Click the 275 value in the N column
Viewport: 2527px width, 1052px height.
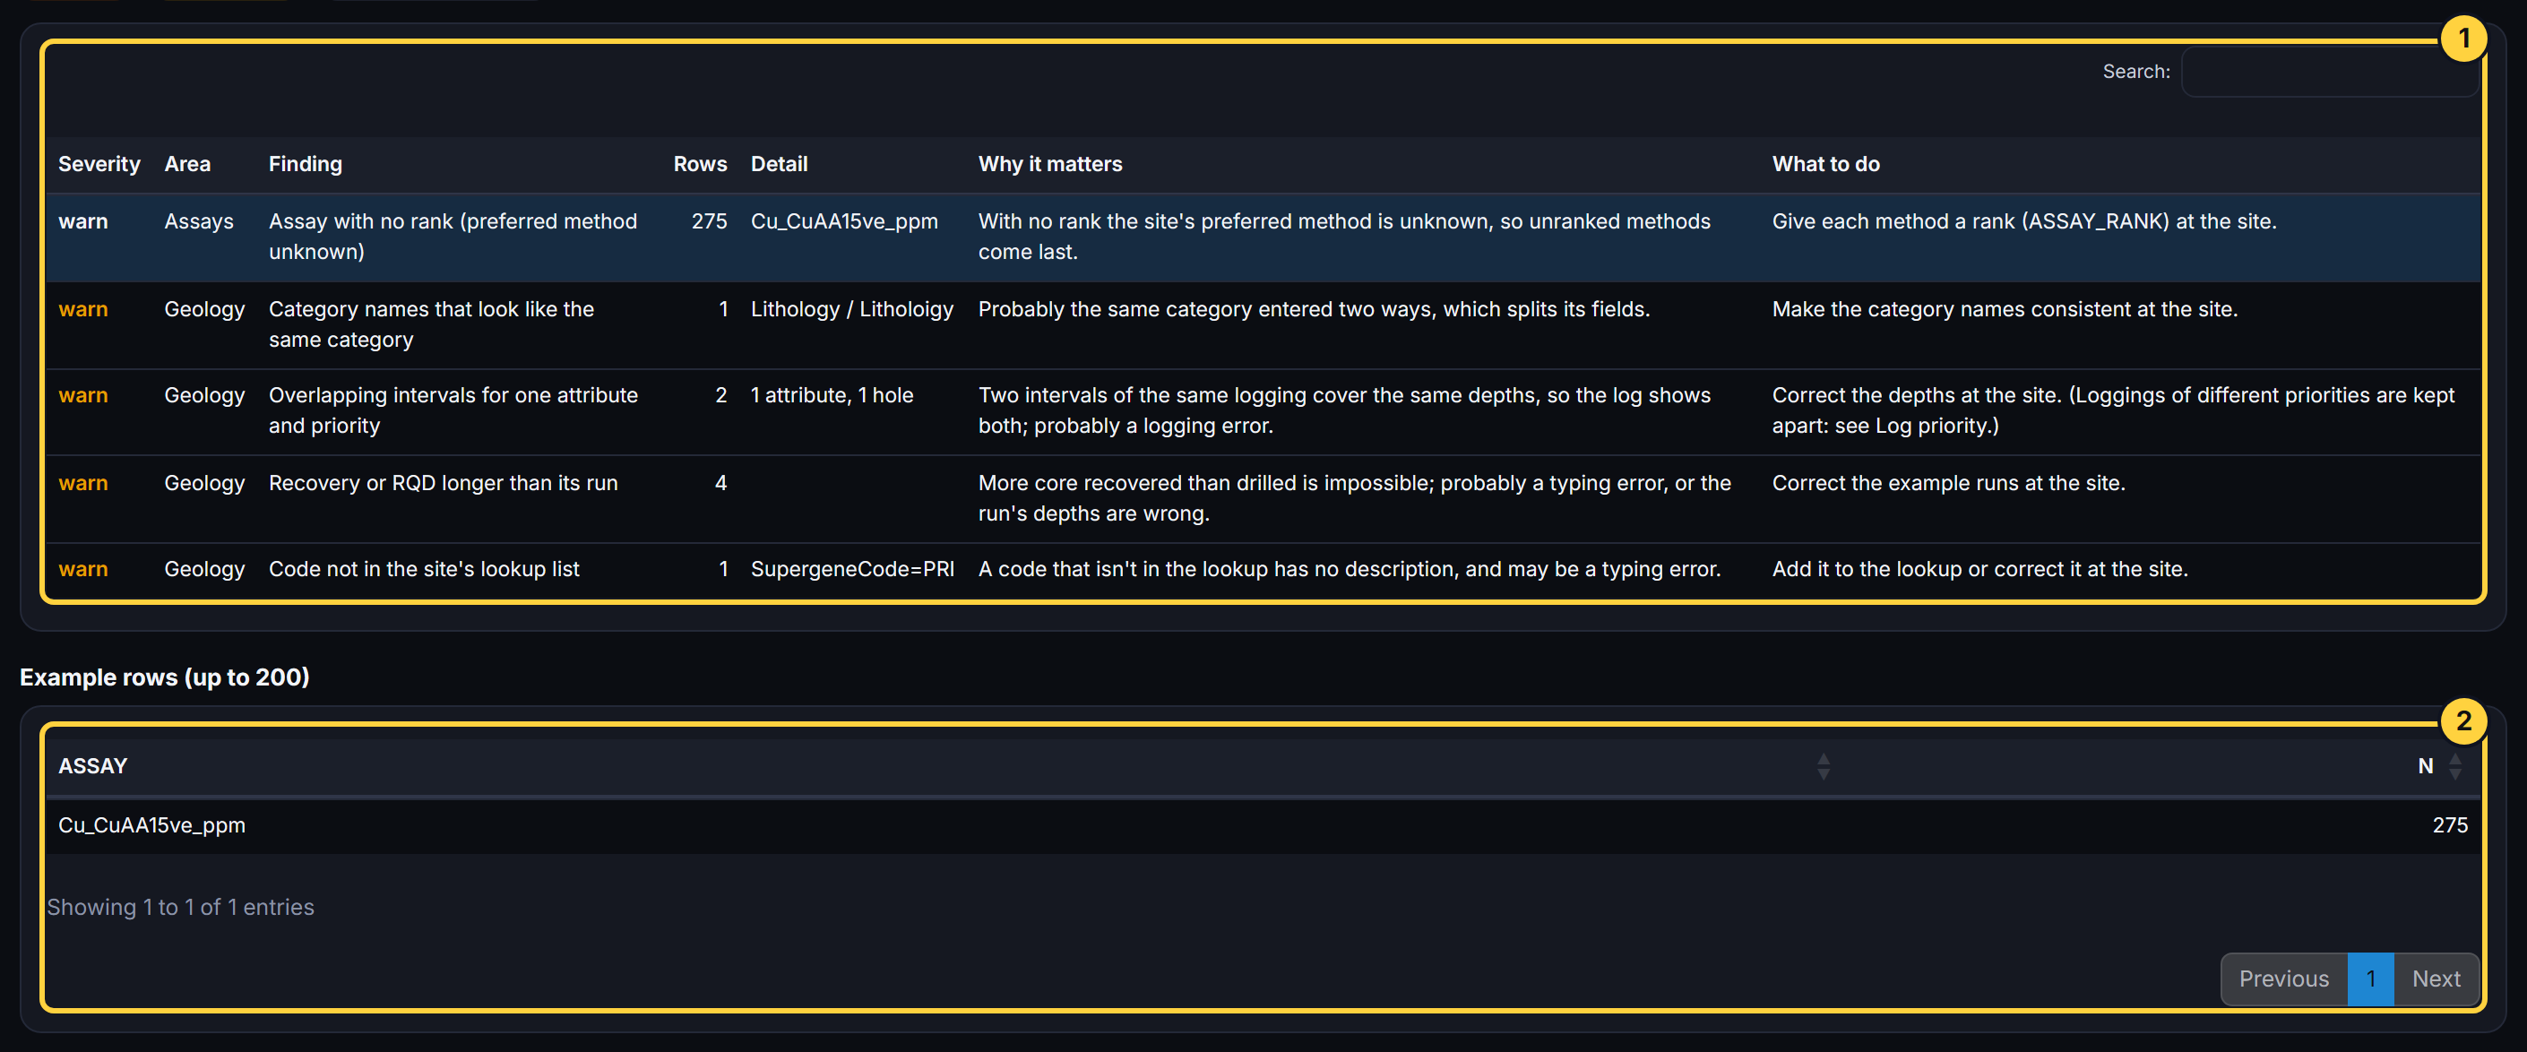(x=2450, y=825)
